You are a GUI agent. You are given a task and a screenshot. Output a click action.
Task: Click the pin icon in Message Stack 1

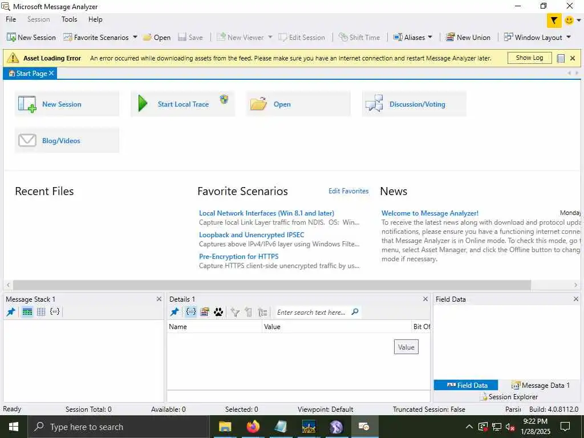(x=11, y=312)
